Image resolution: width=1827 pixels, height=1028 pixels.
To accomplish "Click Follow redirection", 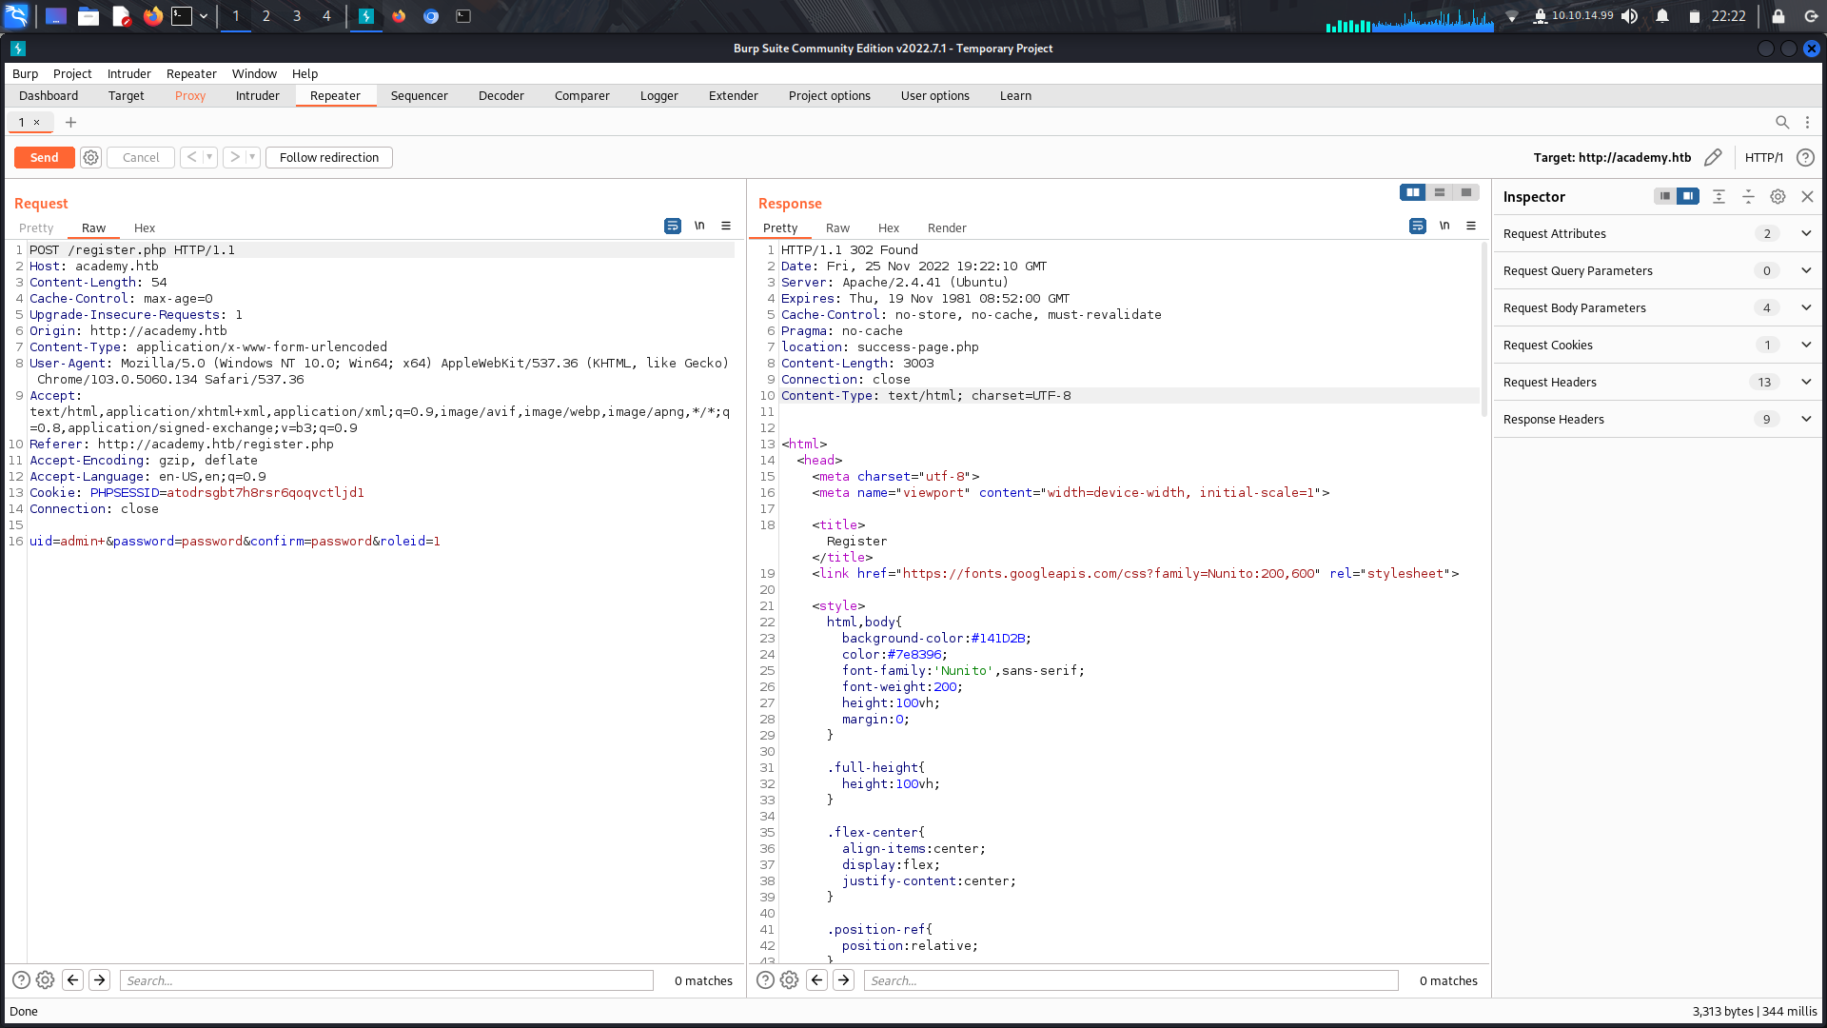I will [328, 157].
